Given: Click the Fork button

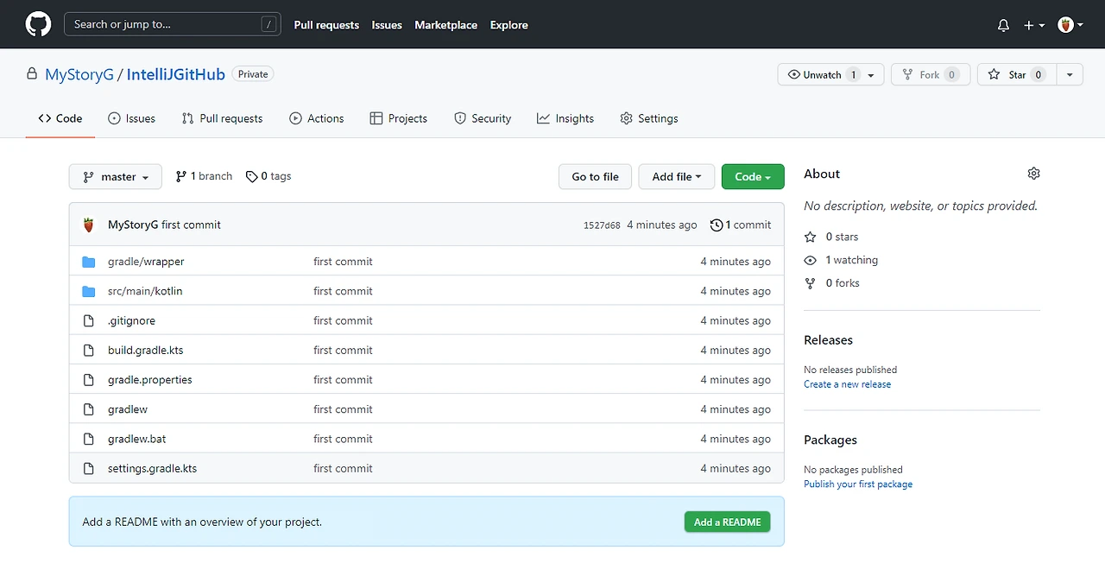Looking at the screenshot, I should 931,75.
